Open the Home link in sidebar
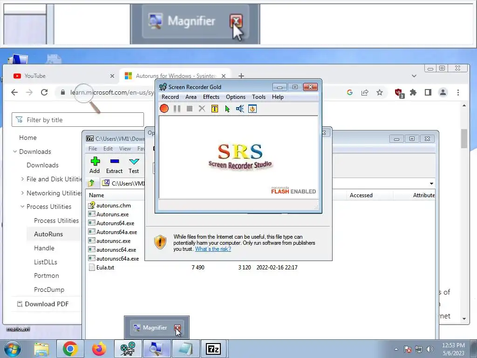 [27, 138]
